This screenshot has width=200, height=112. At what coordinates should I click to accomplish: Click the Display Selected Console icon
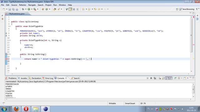pos(179,78)
